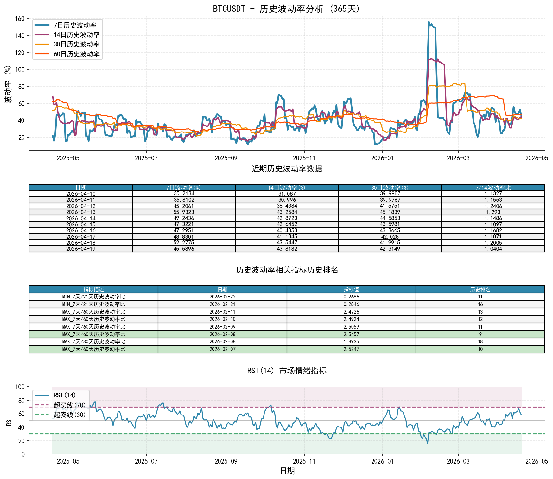Image resolution: width=553 pixels, height=479 pixels.
Task: Click the 7日波动率(%) column header
Action: [x=184, y=188]
